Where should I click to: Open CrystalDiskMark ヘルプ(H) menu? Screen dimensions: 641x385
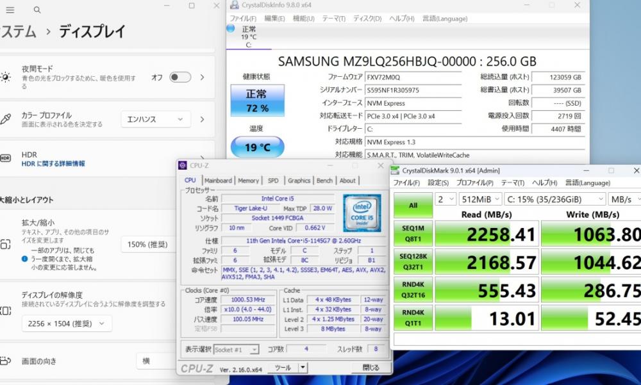[544, 183]
